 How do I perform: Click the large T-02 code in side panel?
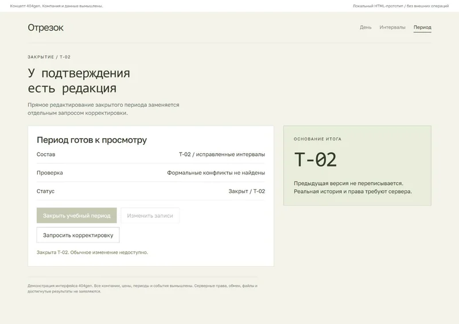[315, 159]
